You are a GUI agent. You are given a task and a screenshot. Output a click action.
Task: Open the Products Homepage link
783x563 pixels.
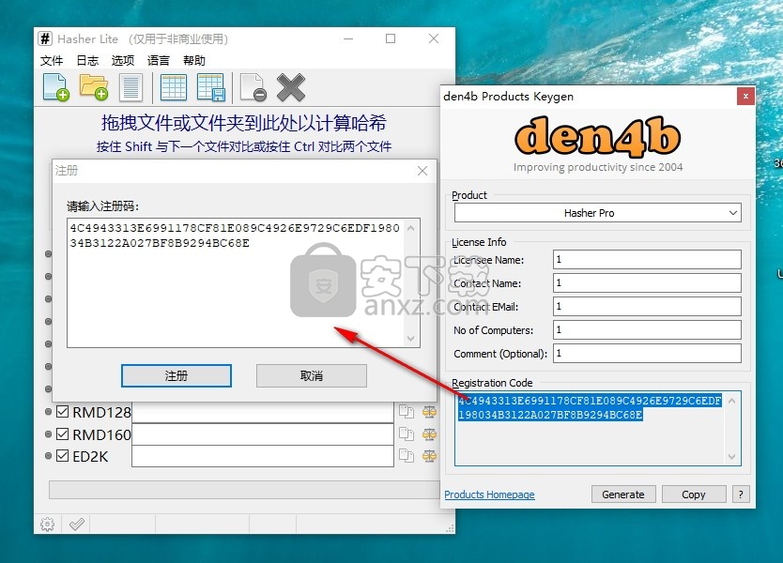[x=489, y=495]
